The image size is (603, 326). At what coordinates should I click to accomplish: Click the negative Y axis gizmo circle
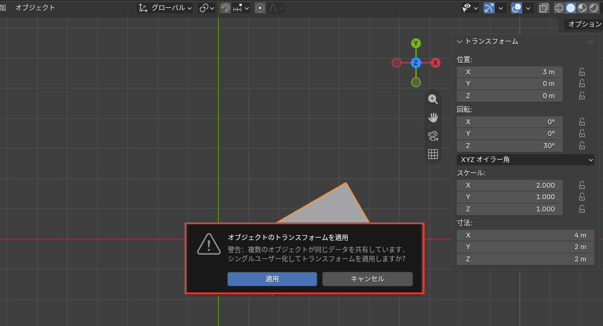416,82
